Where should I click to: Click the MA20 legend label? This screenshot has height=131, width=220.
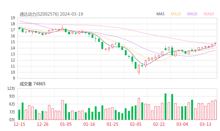coord(192,14)
